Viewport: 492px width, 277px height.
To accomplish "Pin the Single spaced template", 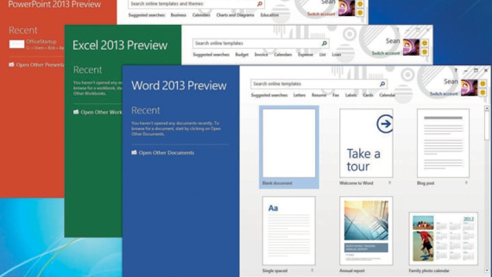I will (312, 270).
